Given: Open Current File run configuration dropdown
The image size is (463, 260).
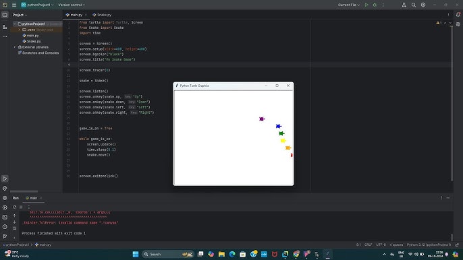Looking at the screenshot, I should pos(349,5).
